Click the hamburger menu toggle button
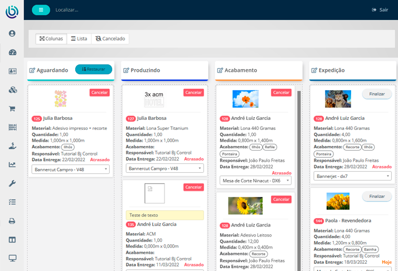 click(41, 9)
